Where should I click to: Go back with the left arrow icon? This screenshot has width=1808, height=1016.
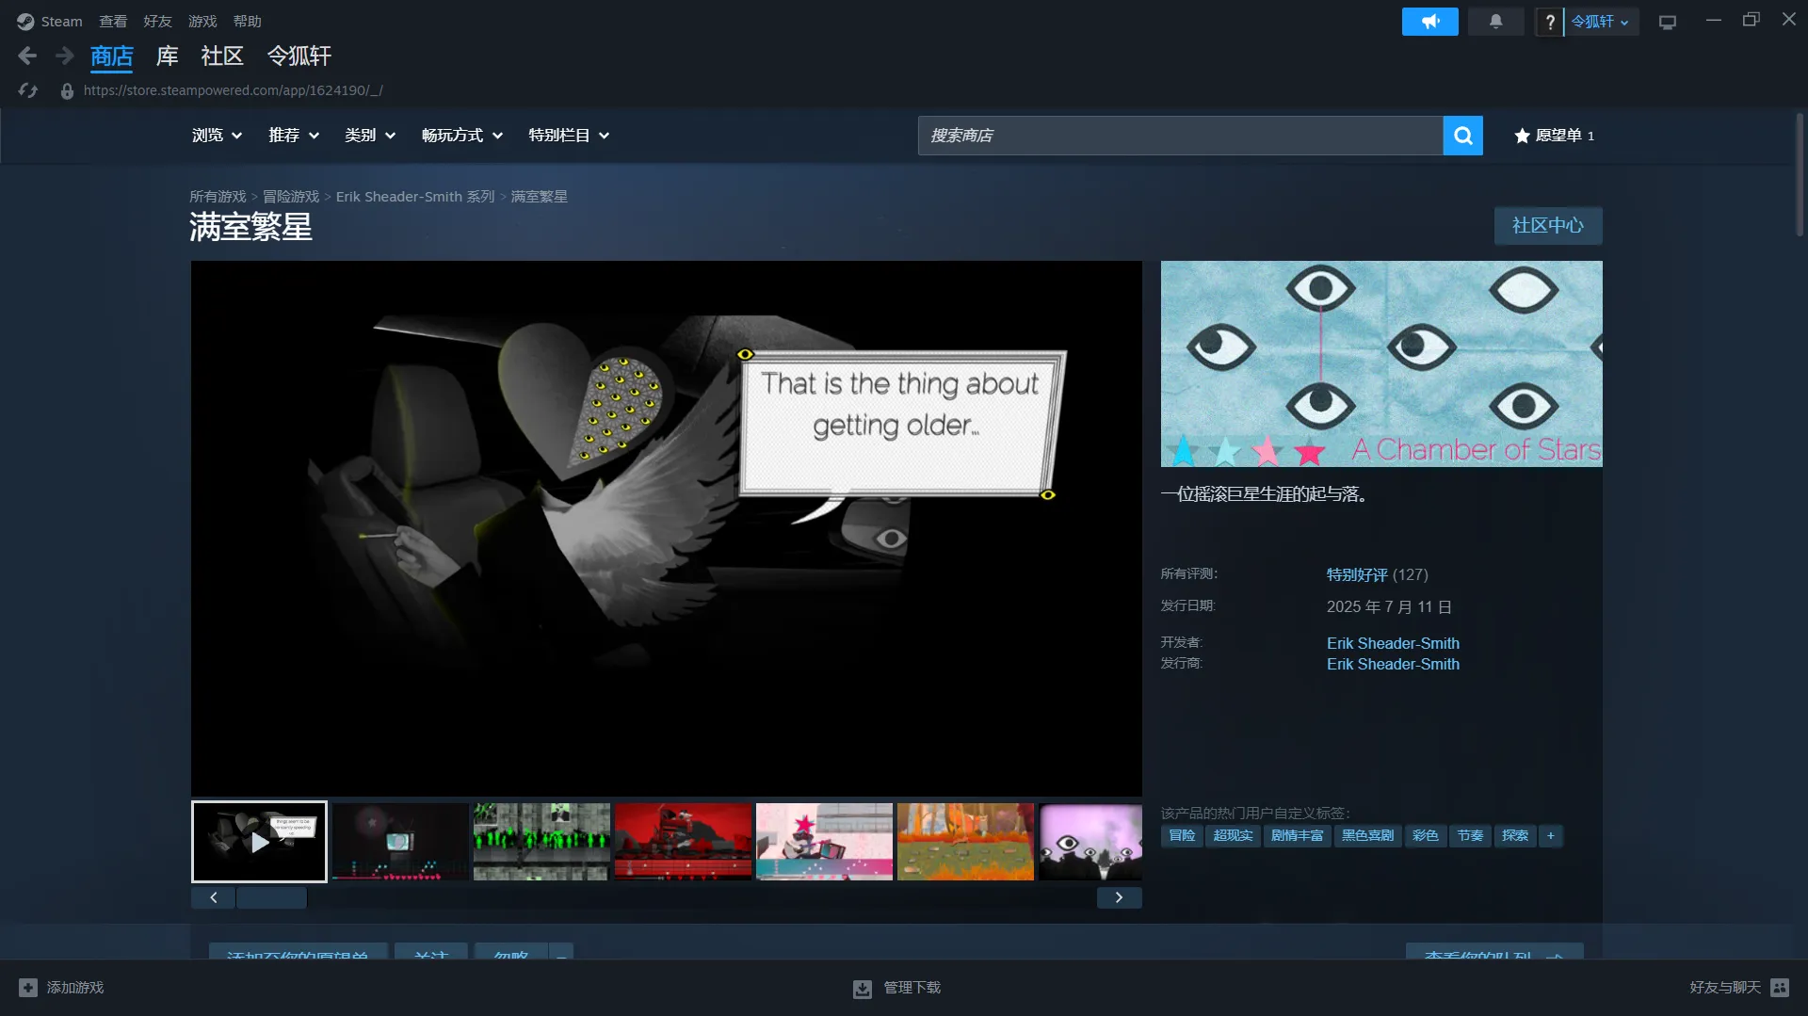tap(27, 56)
